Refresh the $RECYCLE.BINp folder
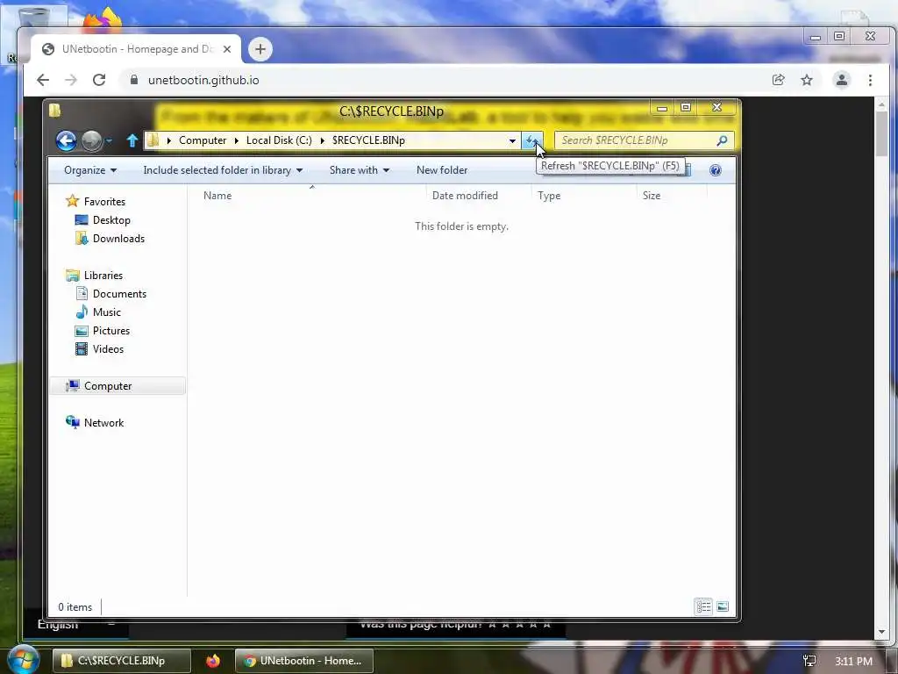This screenshot has width=898, height=674. 532,140
